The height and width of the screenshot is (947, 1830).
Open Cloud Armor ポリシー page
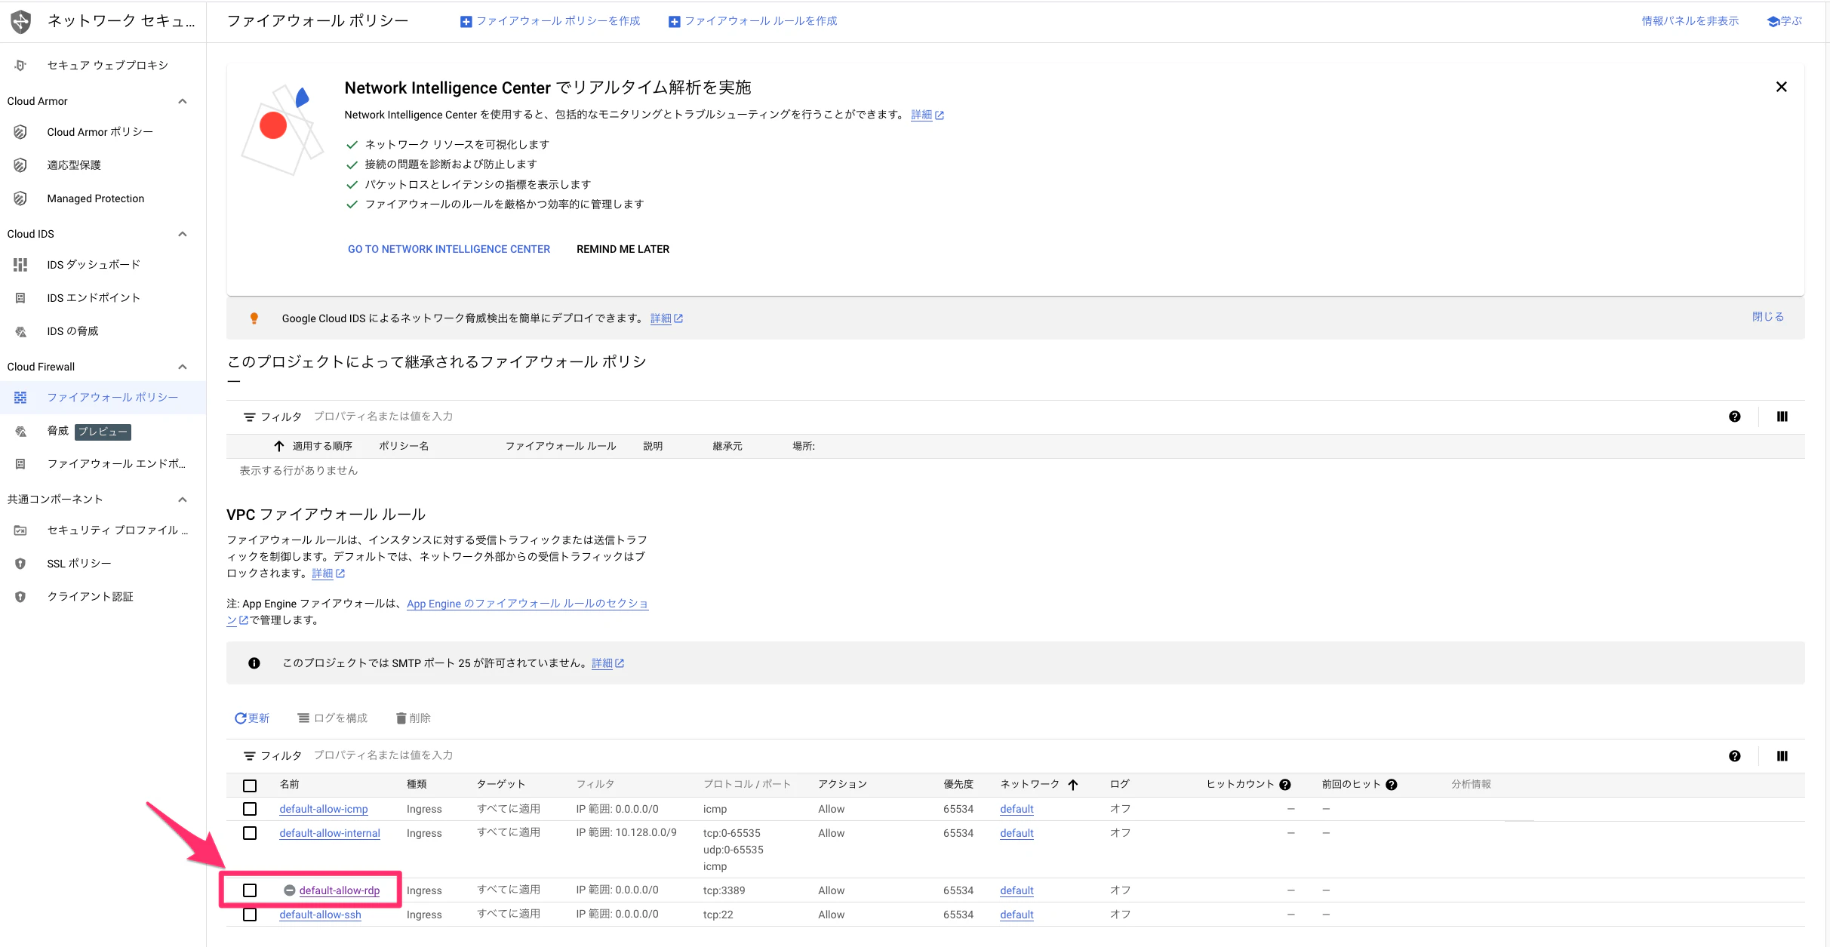[x=103, y=132]
